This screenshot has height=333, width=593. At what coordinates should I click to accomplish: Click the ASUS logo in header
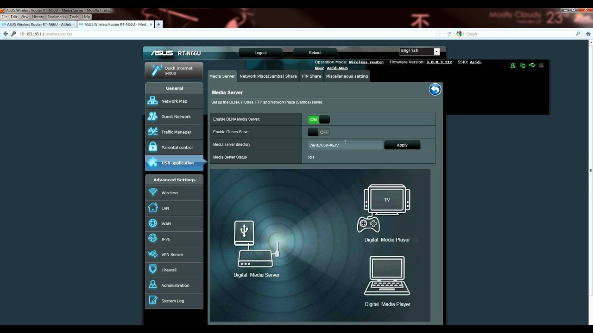[162, 53]
